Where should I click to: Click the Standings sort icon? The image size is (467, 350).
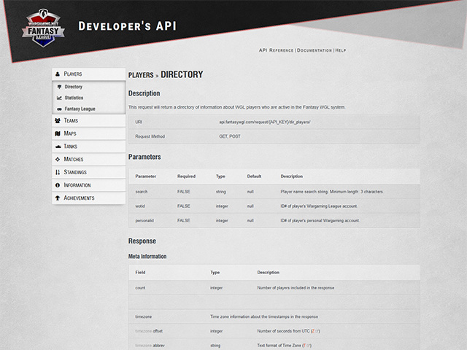click(x=58, y=173)
